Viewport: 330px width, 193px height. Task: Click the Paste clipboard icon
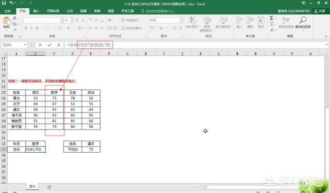pos(7,21)
